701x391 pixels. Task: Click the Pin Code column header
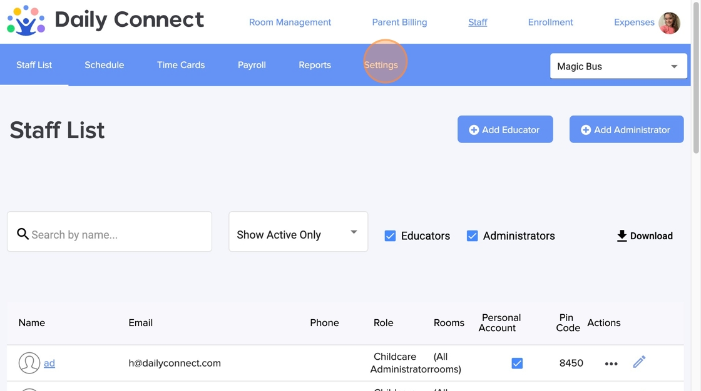[x=568, y=323]
